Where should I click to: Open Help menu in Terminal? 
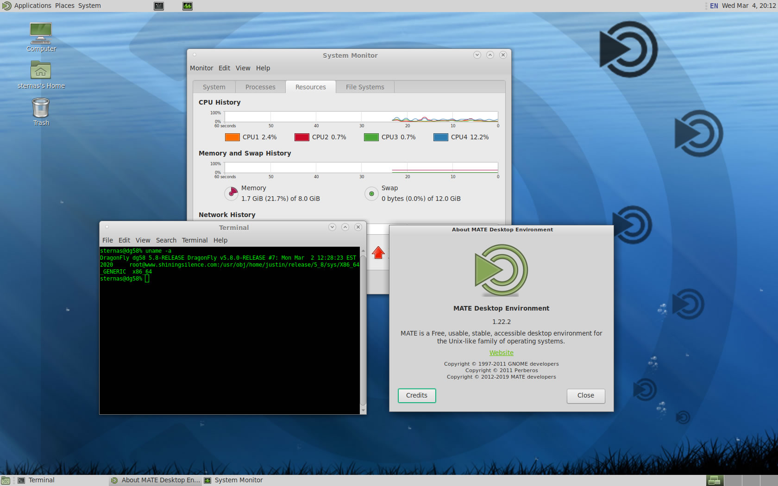[220, 240]
